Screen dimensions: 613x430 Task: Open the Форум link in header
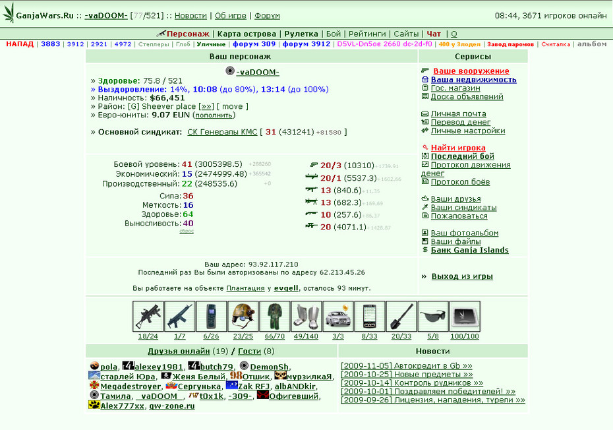267,16
